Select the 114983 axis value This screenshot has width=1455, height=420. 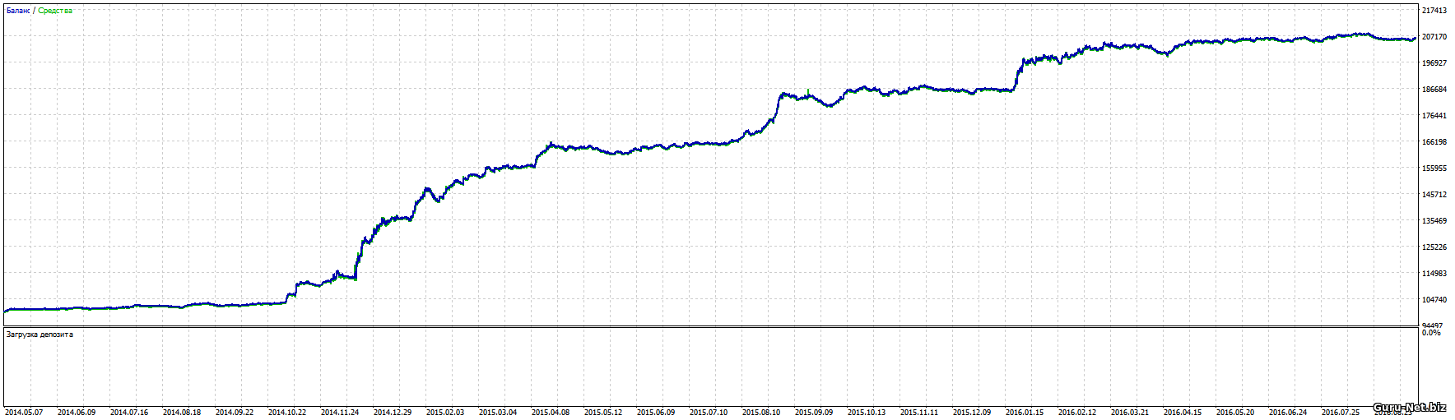[1434, 274]
